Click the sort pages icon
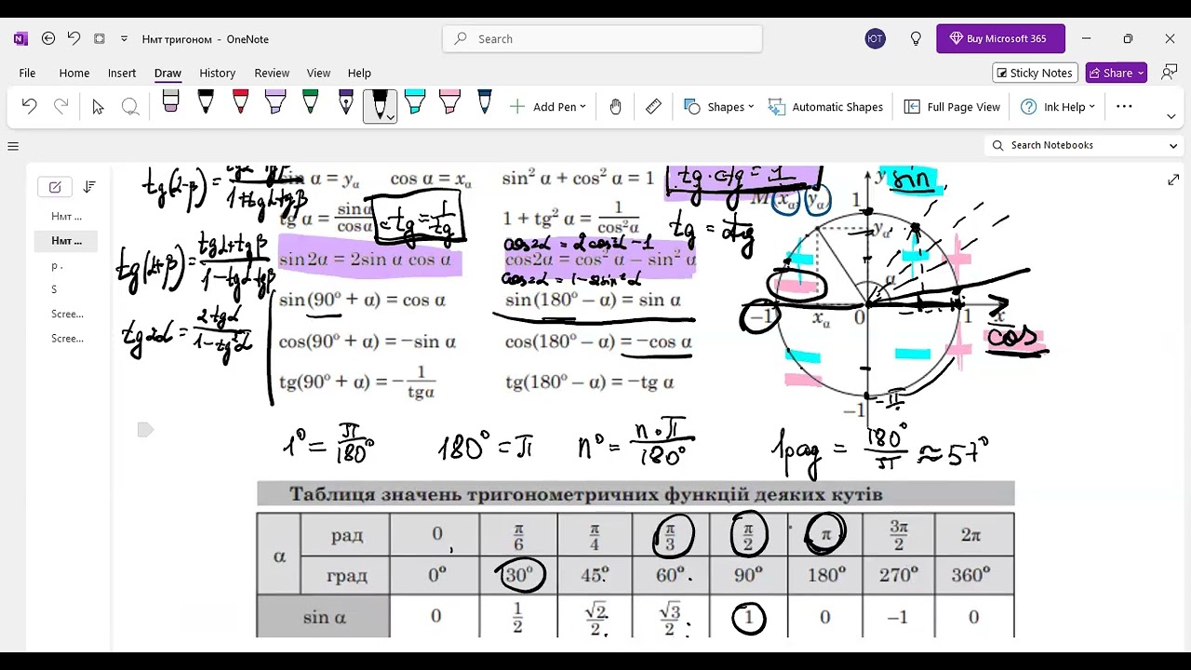The image size is (1191, 670). click(89, 187)
